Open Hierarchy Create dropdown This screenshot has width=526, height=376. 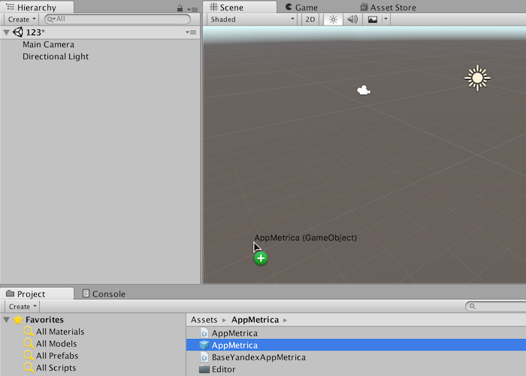[x=22, y=19]
